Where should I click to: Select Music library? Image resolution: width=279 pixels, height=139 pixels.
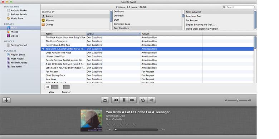coord(20,28)
